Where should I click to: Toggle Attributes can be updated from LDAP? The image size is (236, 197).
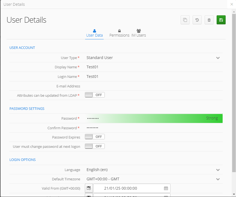click(x=95, y=95)
